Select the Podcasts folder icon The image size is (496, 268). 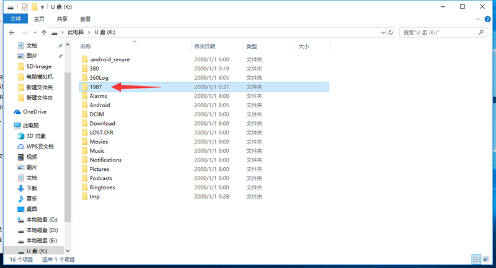pyautogui.click(x=84, y=178)
